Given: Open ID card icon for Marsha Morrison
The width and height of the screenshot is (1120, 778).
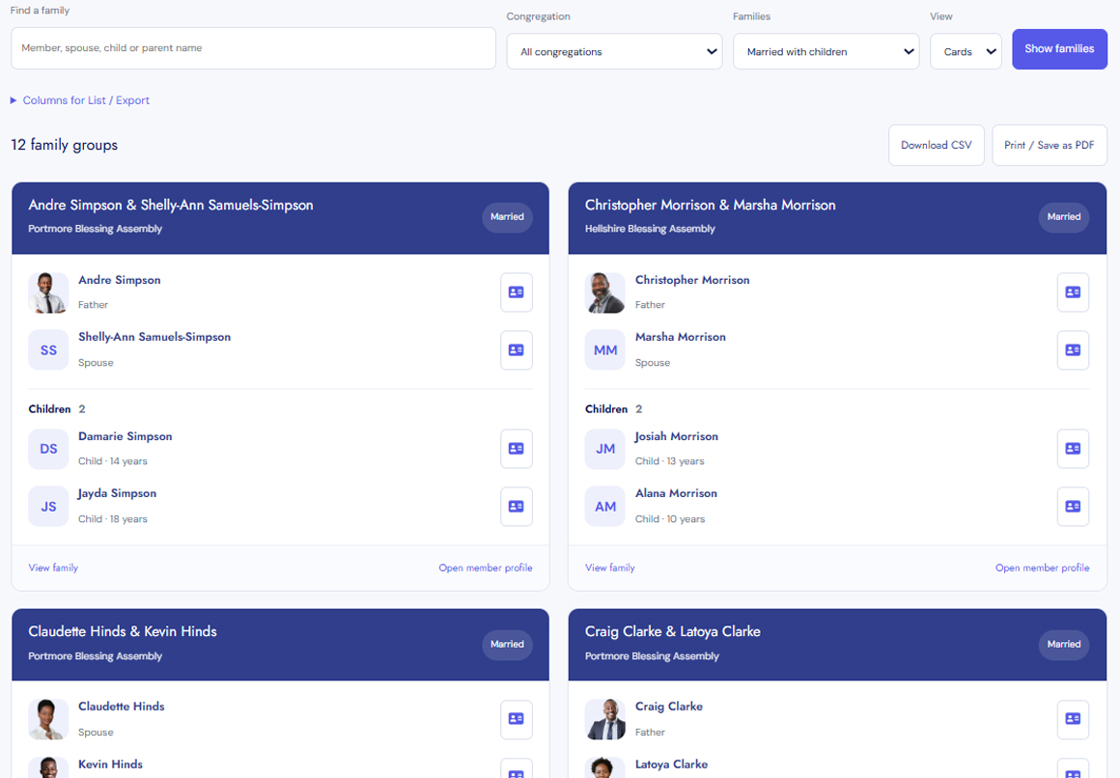Looking at the screenshot, I should (1073, 350).
